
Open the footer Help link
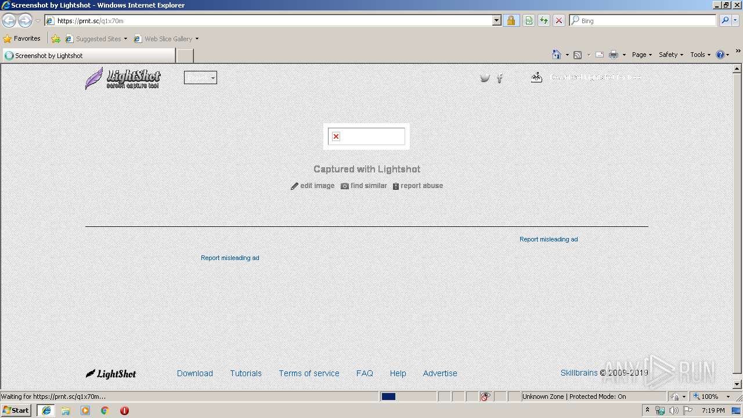(398, 373)
